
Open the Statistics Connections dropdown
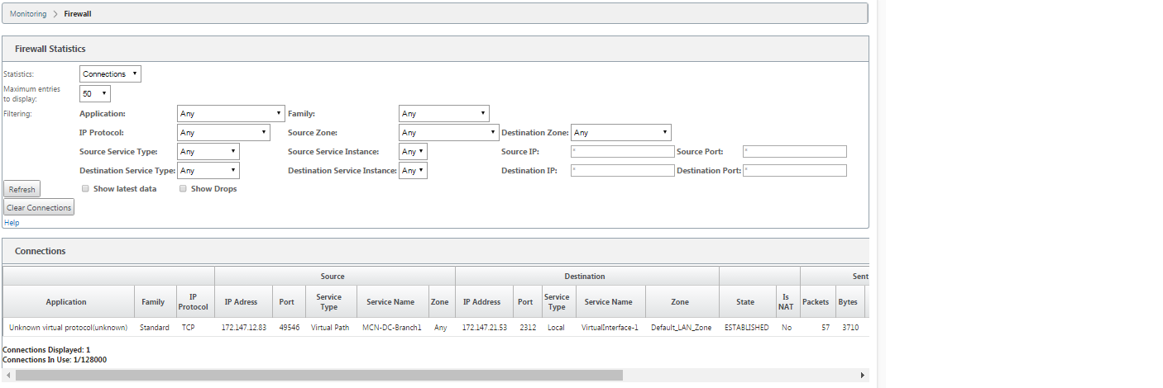tap(110, 74)
